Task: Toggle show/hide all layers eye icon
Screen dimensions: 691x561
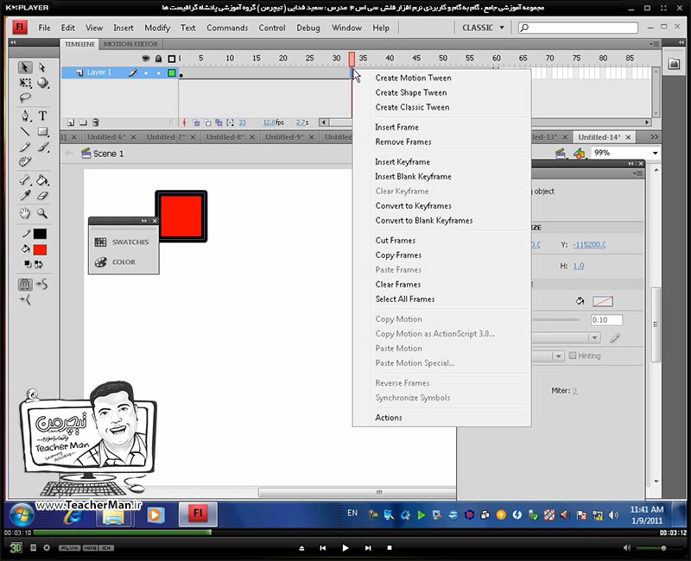Action: point(145,58)
